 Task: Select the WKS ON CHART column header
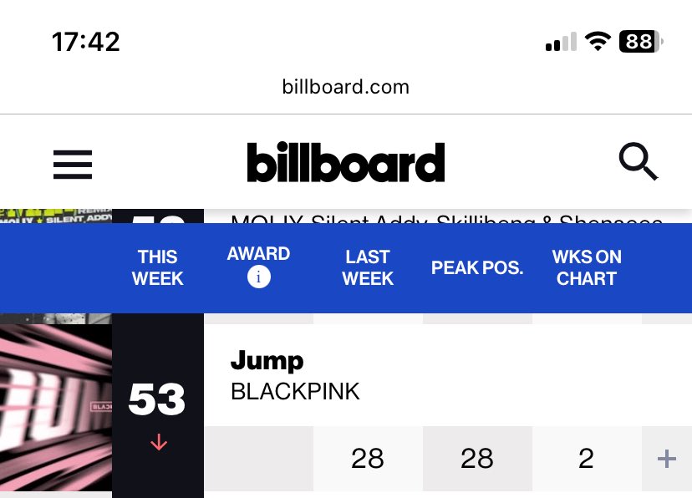pyautogui.click(x=587, y=267)
